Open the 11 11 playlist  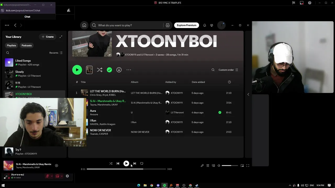tap(34, 85)
